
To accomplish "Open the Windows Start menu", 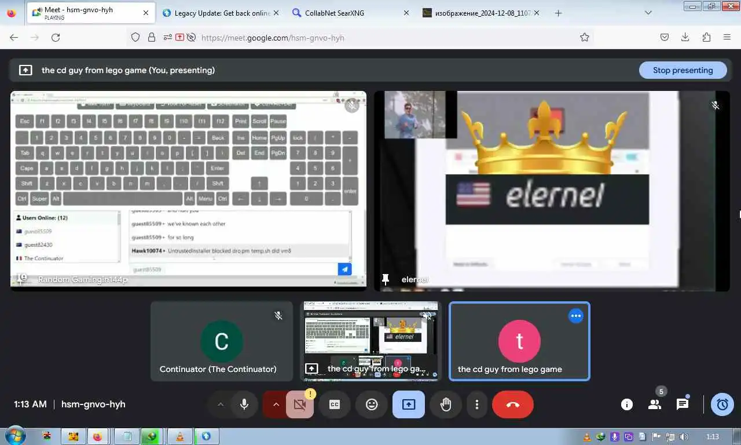I will click(x=14, y=436).
